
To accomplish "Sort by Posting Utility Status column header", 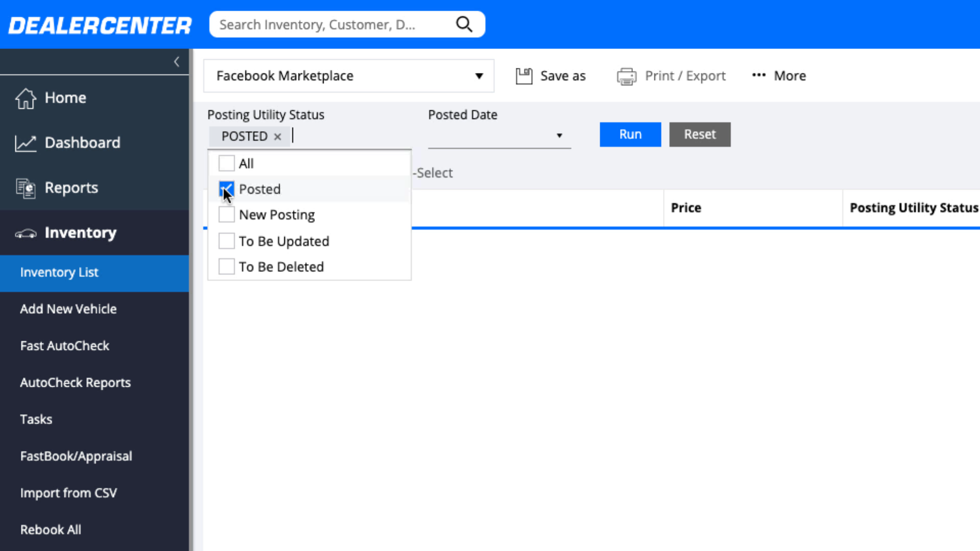I will pyautogui.click(x=914, y=208).
